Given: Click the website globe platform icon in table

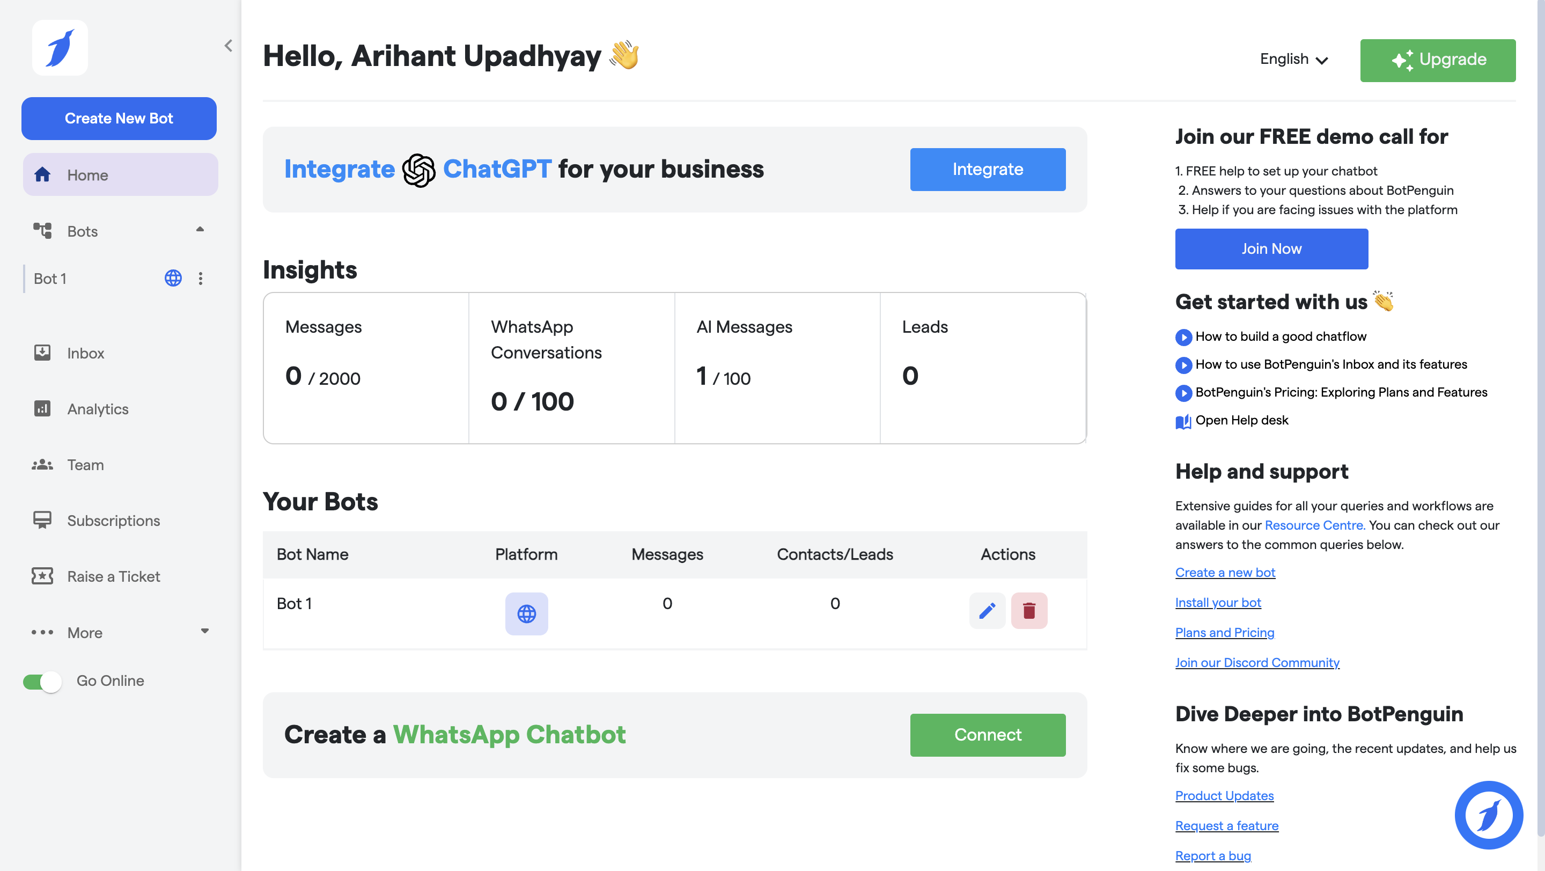Looking at the screenshot, I should point(526,613).
